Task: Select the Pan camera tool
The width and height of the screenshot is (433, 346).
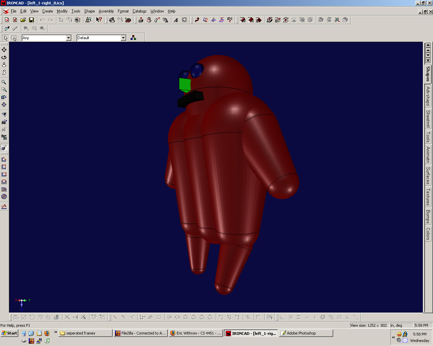Action: click(x=4, y=50)
